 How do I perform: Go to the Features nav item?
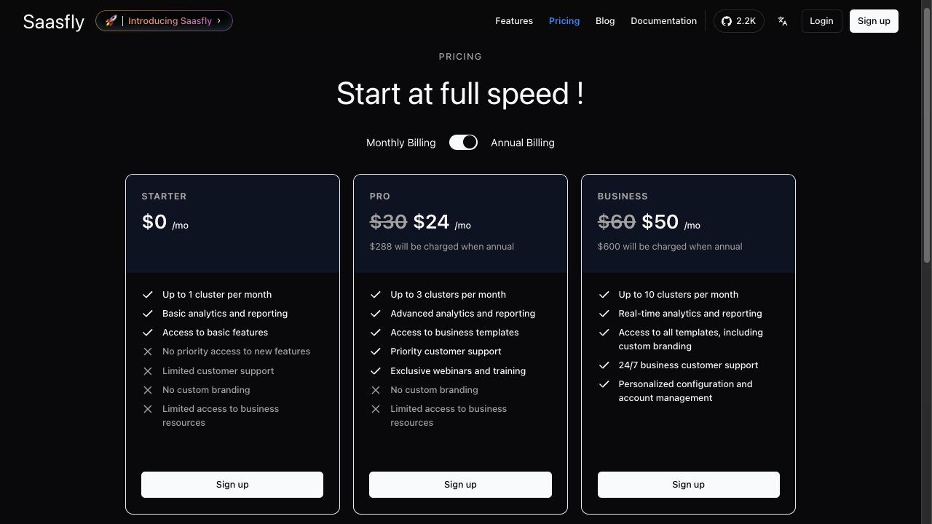[x=514, y=21]
